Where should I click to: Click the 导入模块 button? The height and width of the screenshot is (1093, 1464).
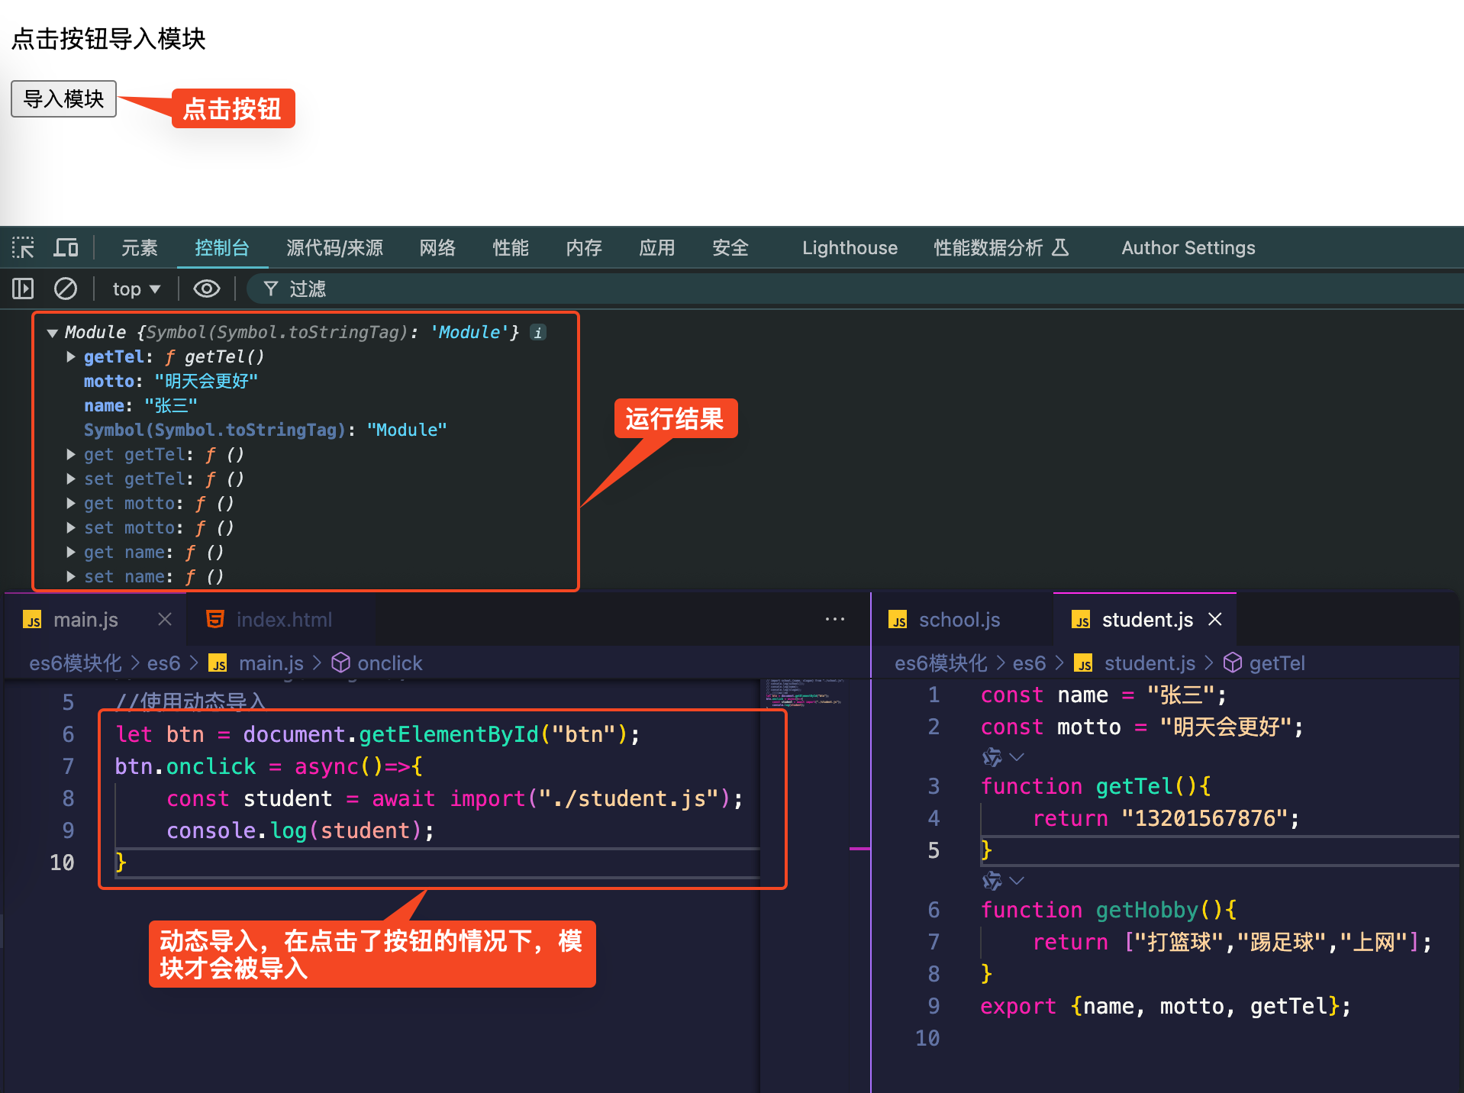[x=63, y=99]
